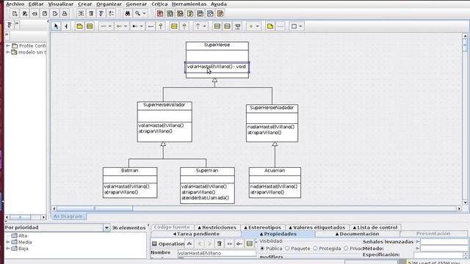Expand the Media priority folder
This screenshot has width=470, height=264.
tap(8, 242)
